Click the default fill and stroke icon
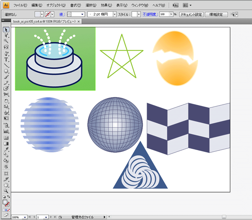Screen dimensions: 252x220 pos(4,197)
